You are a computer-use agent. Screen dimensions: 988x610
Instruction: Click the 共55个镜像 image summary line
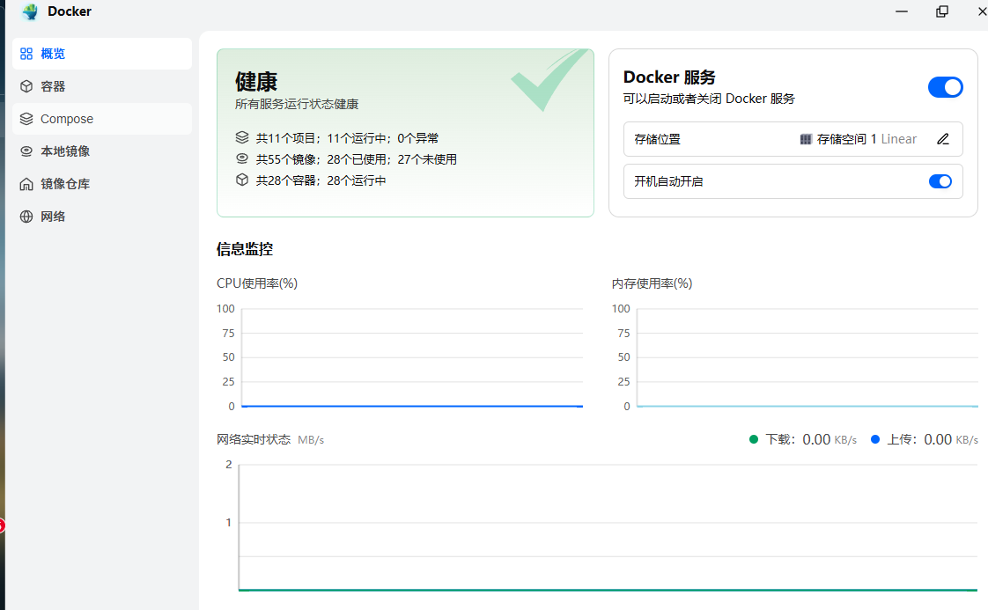(x=356, y=159)
